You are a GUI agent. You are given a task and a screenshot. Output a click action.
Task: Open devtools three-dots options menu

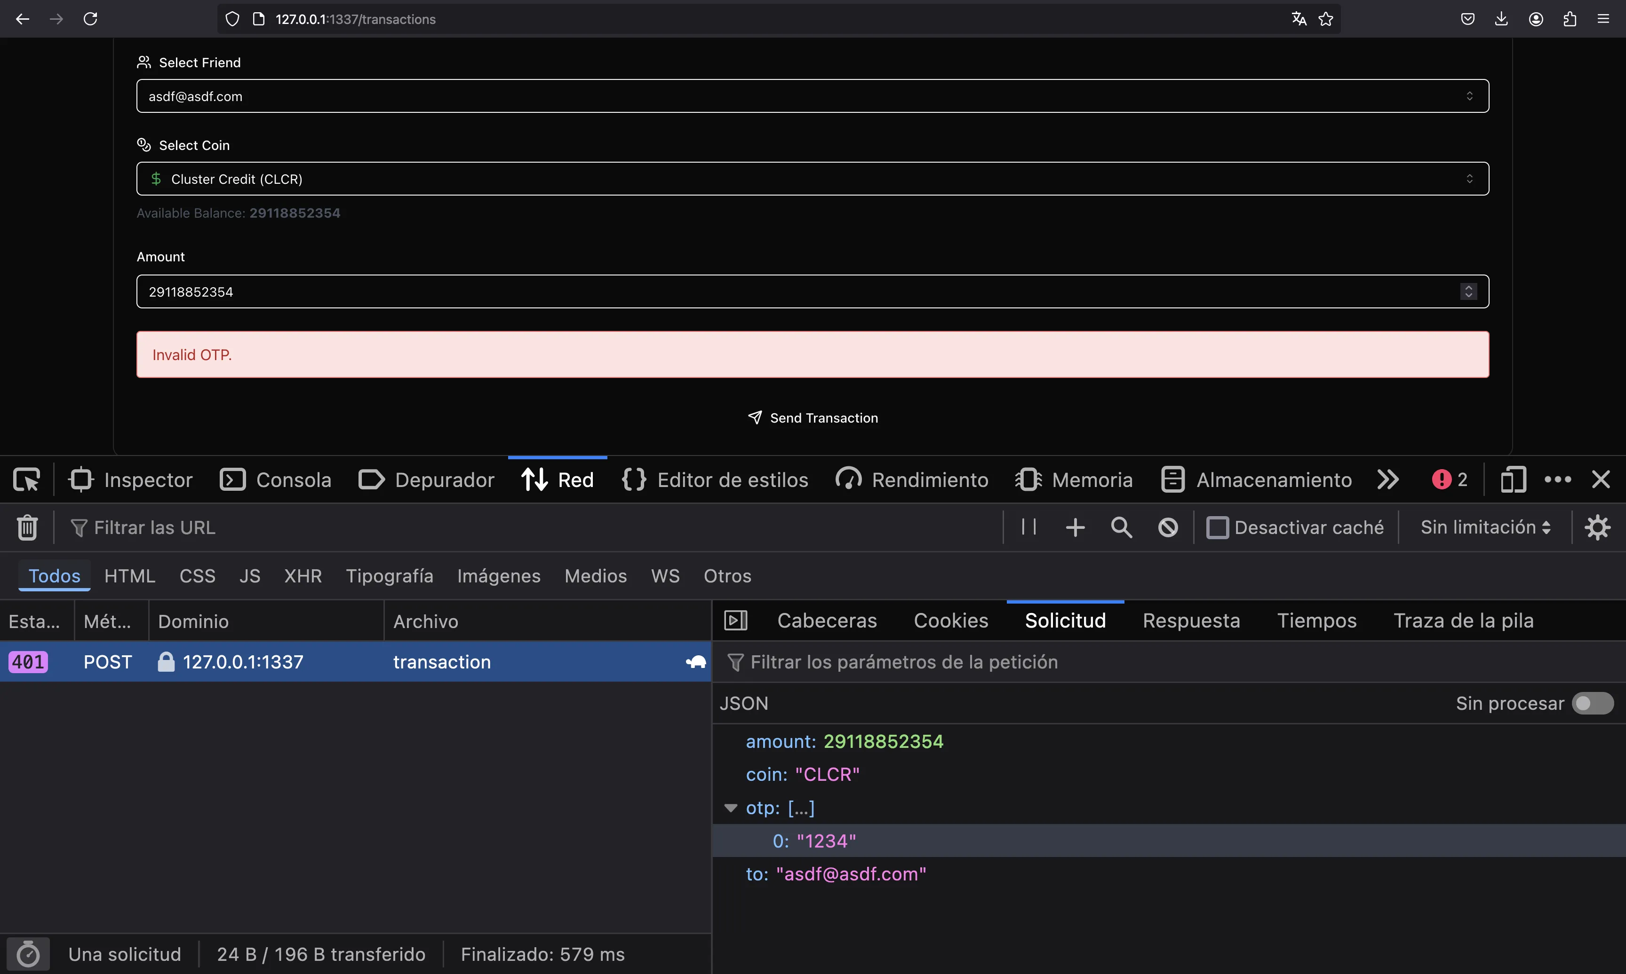[x=1558, y=480]
